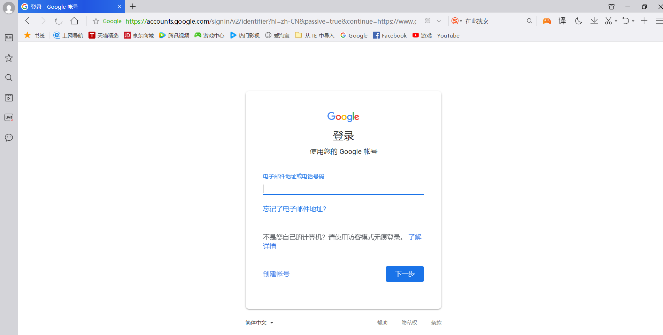Open the skin shirt icon in title bar
Image resolution: width=663 pixels, height=335 pixels.
pyautogui.click(x=611, y=7)
